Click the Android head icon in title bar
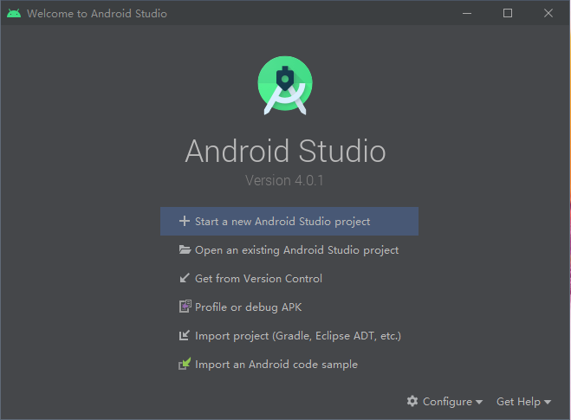This screenshot has height=420, width=571. pyautogui.click(x=14, y=14)
